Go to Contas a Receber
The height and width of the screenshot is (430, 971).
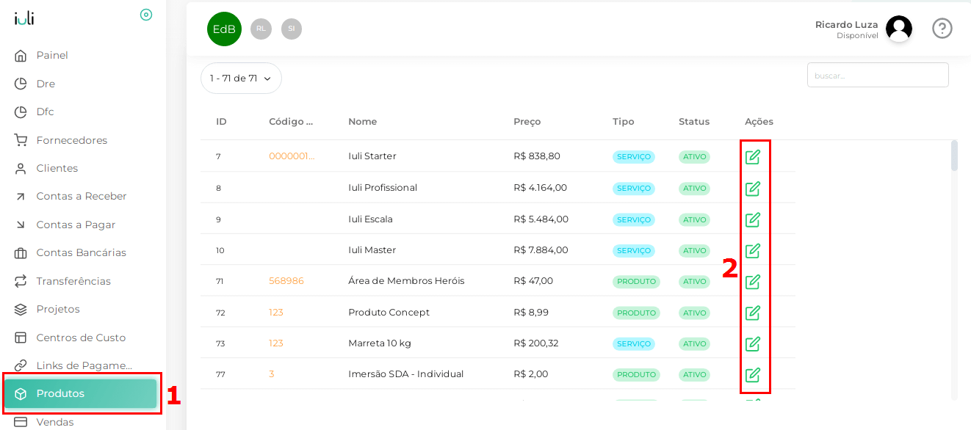click(83, 196)
